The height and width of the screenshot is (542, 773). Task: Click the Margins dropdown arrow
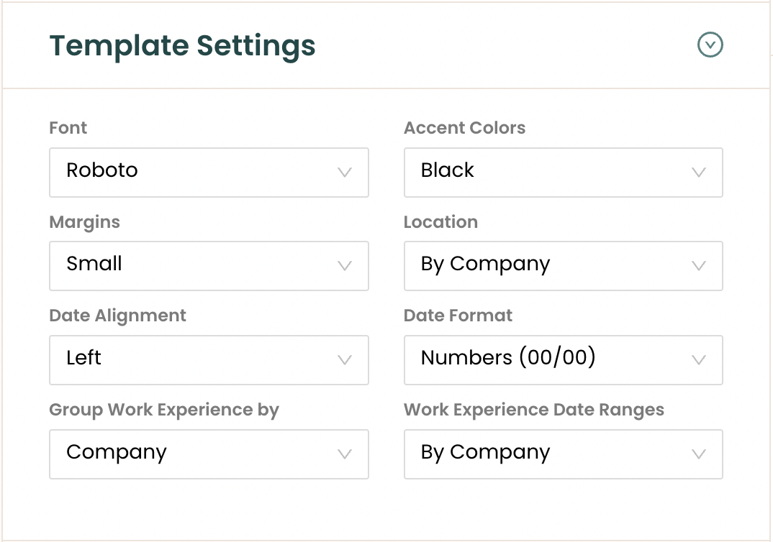tap(344, 266)
